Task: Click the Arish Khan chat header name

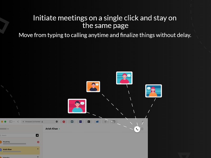Action: tap(51, 129)
